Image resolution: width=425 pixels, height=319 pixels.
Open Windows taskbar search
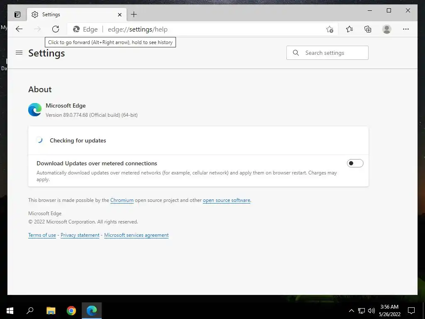(x=30, y=311)
